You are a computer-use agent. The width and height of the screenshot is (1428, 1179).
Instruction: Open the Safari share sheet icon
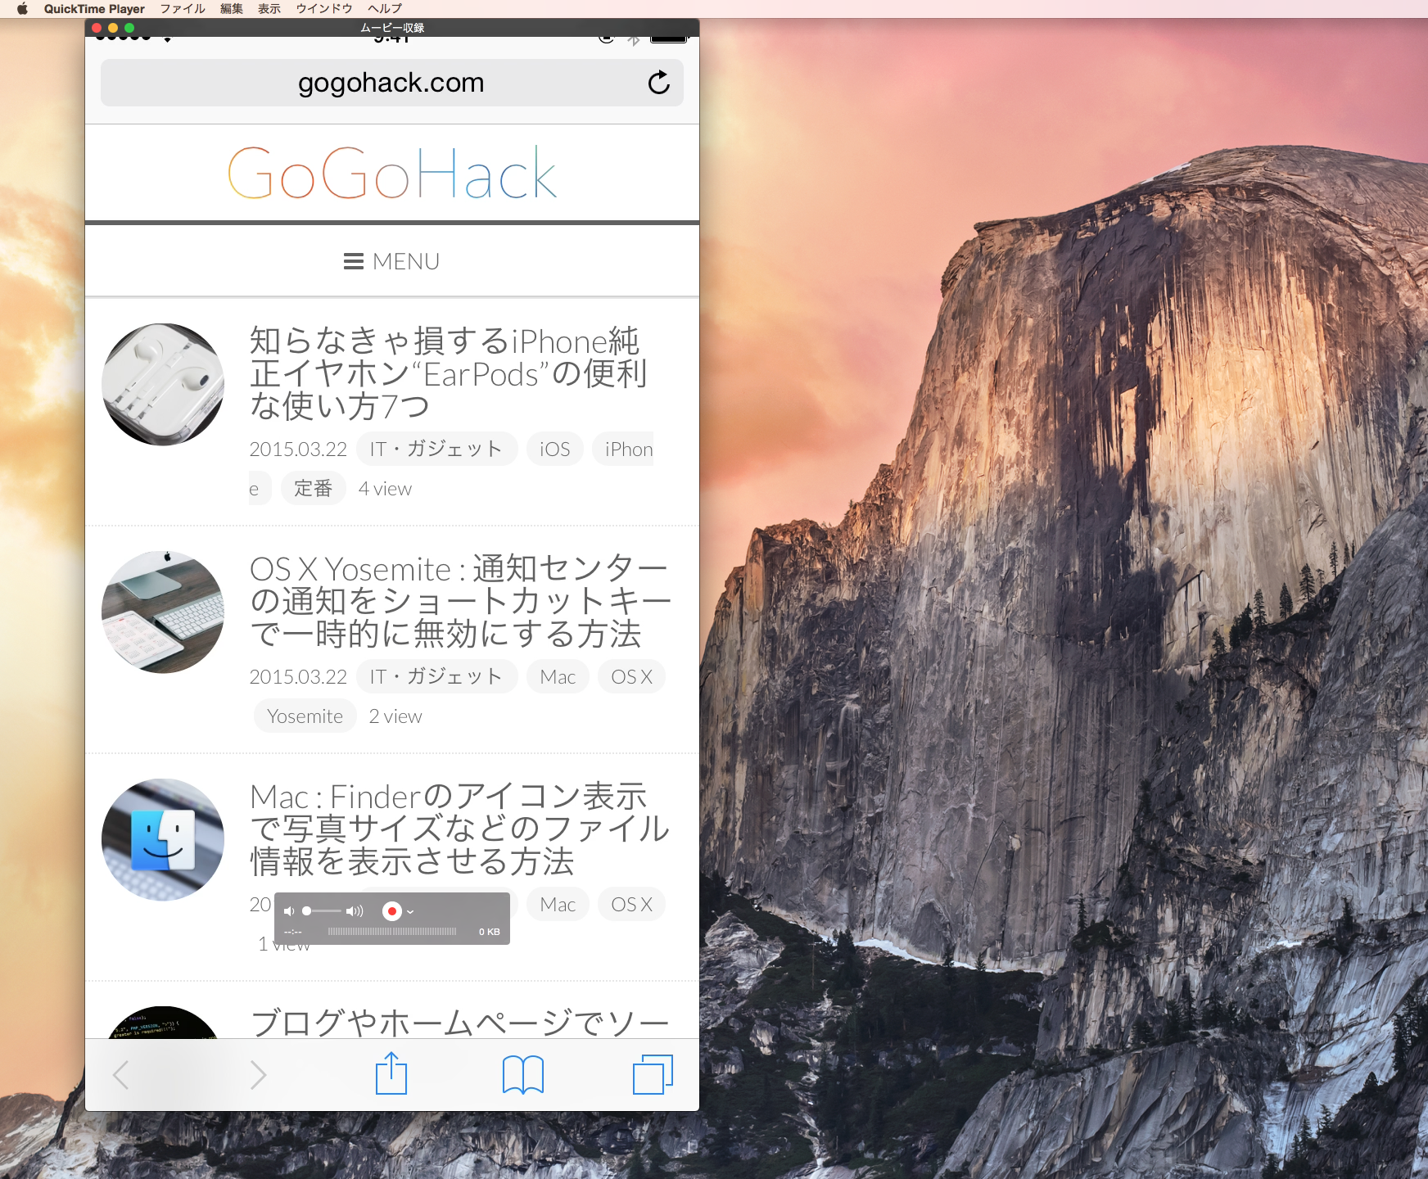(x=391, y=1073)
